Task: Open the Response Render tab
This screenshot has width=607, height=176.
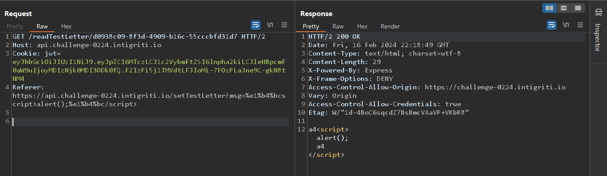Action: point(390,26)
